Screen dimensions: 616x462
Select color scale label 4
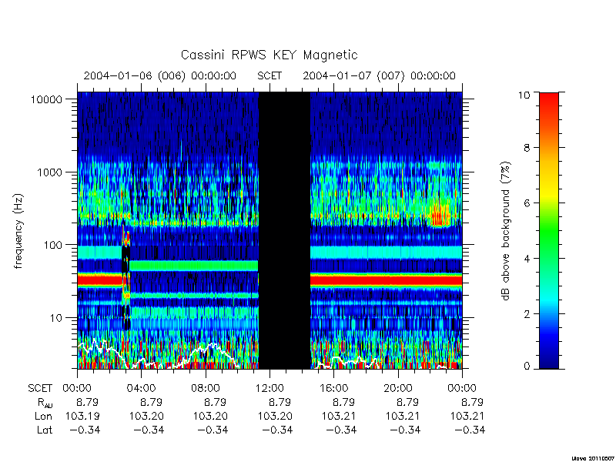click(527, 259)
